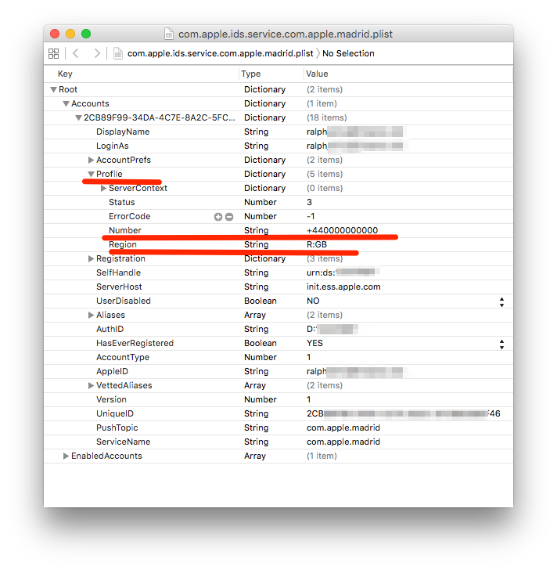Add a row with ErrorCode plus button

217,217
